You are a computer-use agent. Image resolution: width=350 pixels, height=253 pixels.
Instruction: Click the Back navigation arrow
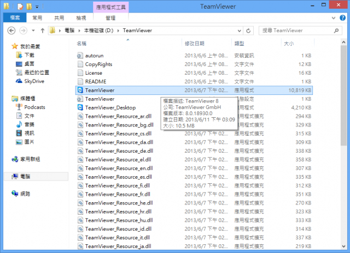(11, 31)
